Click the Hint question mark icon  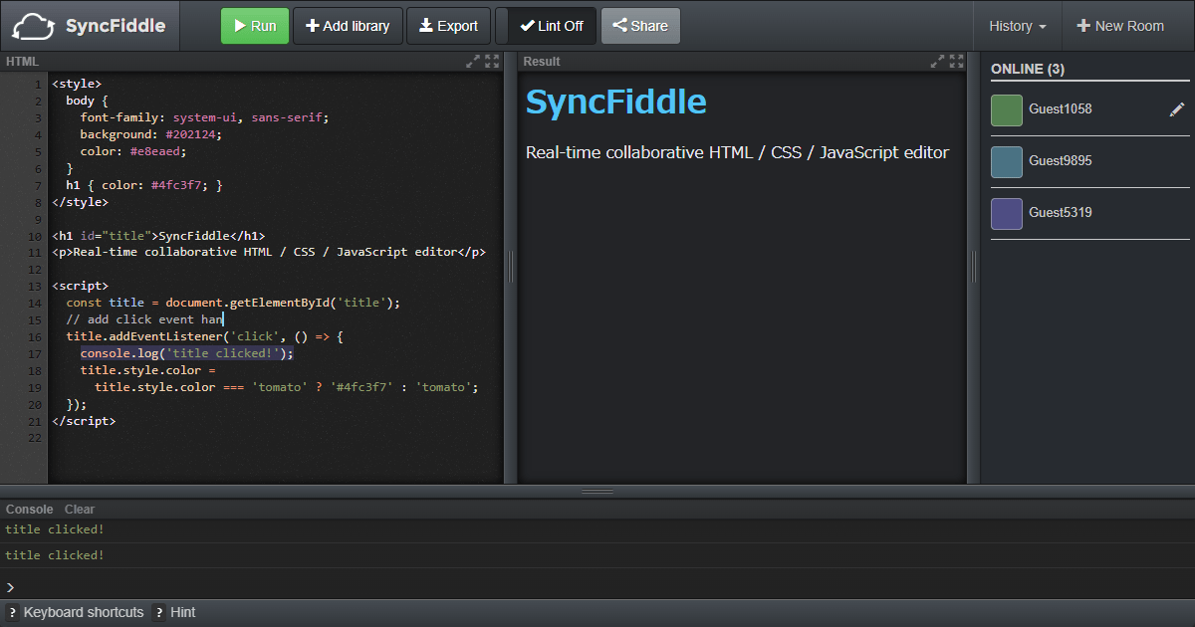click(158, 613)
